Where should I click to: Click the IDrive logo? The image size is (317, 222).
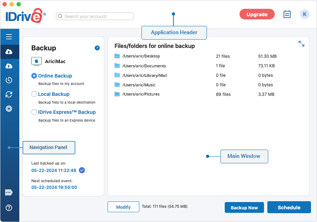click(26, 16)
